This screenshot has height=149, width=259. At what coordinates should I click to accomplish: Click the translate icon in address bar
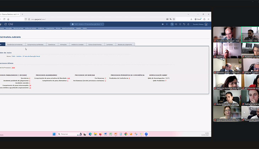tap(171, 19)
